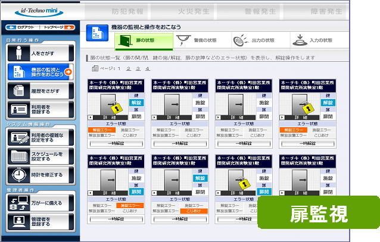Go to page 3 of door list
380x242 pixels.
pos(138,68)
